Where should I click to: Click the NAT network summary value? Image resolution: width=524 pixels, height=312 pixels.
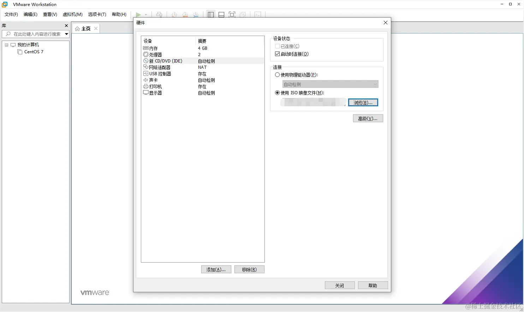(x=202, y=67)
